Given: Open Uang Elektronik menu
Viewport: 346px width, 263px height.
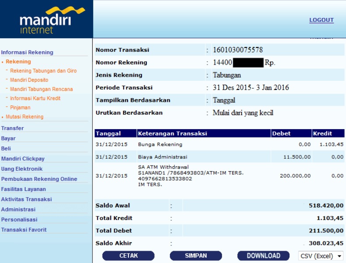Looking at the screenshot, I should pos(22,169).
